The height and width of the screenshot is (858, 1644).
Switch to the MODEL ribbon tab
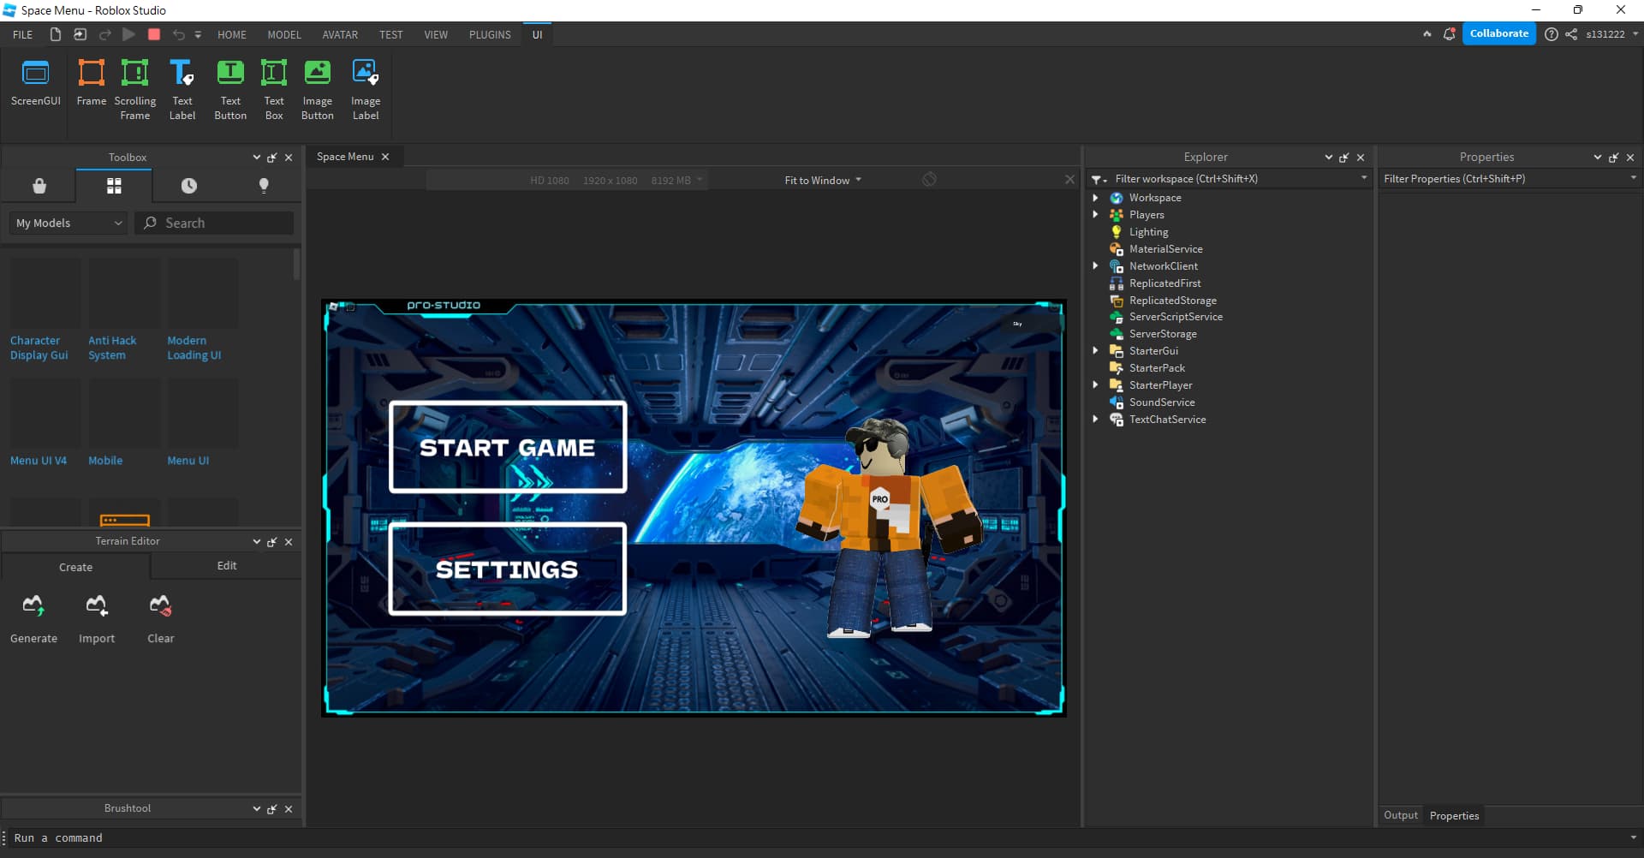point(283,34)
